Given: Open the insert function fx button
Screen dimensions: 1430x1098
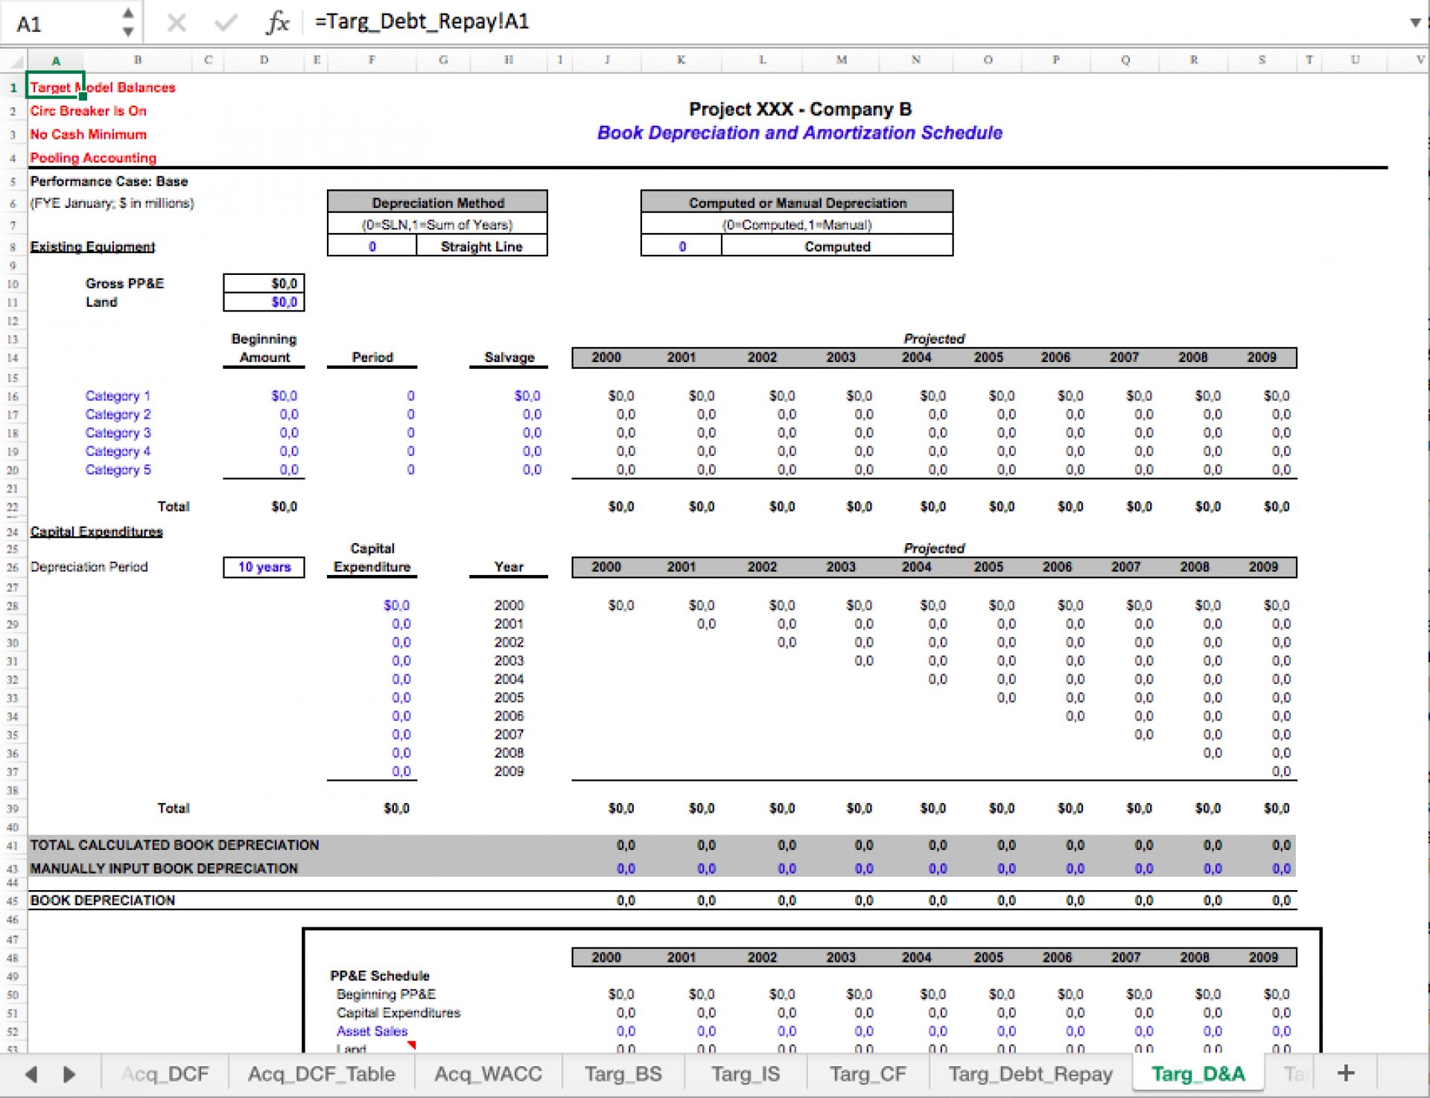Looking at the screenshot, I should (277, 22).
